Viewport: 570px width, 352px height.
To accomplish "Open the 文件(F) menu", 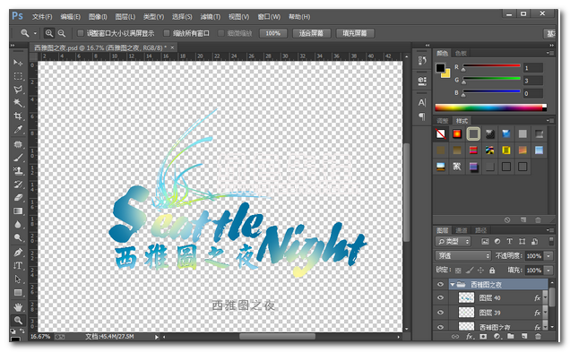I will click(42, 17).
